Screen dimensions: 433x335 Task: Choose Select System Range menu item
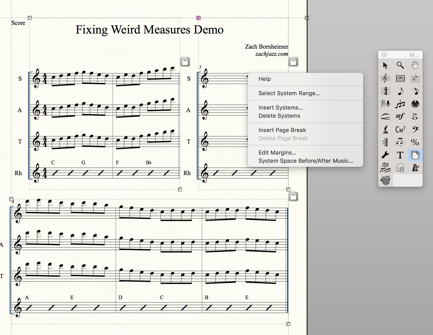tap(289, 93)
